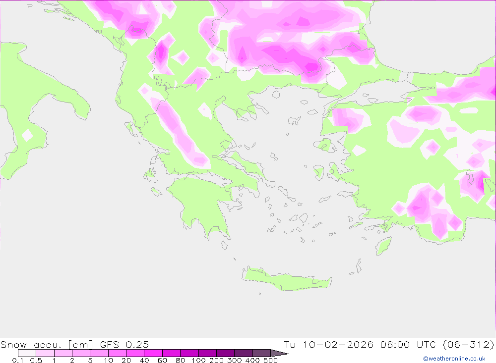Click the 10–20 cm legend swatch

(118, 353)
